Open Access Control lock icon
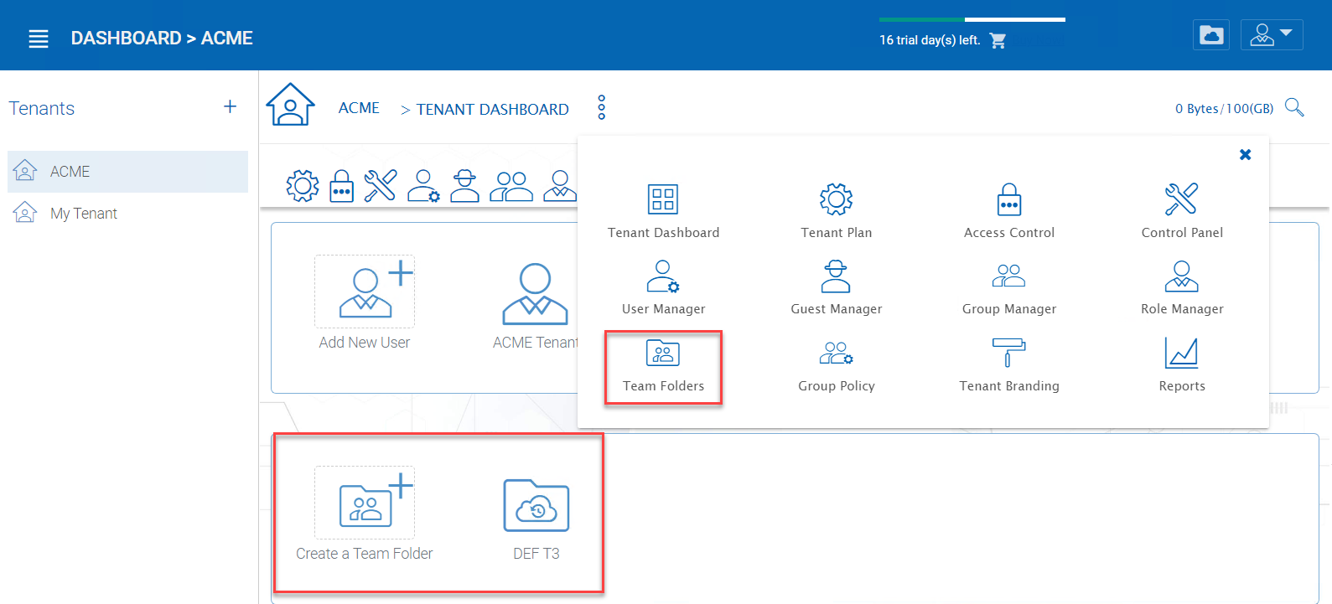 [x=1009, y=199]
